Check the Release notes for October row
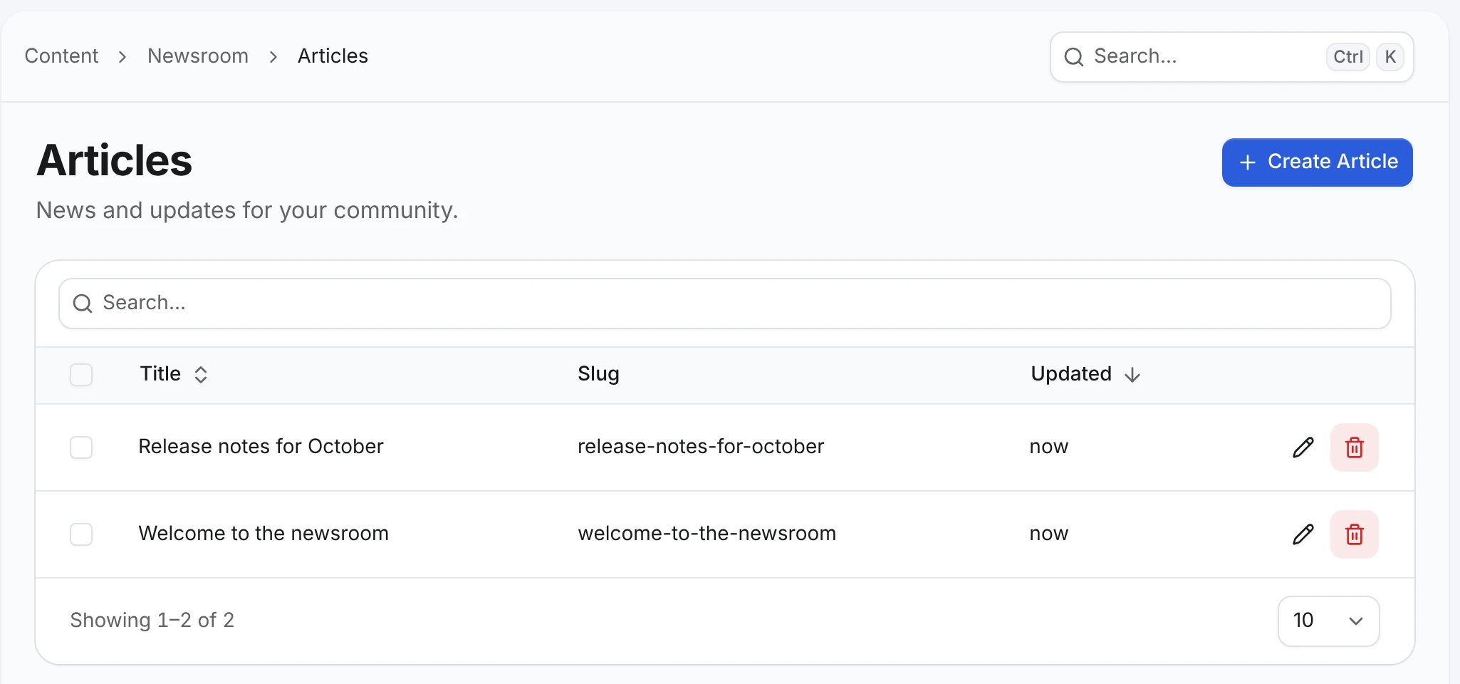1460x684 pixels. point(81,447)
